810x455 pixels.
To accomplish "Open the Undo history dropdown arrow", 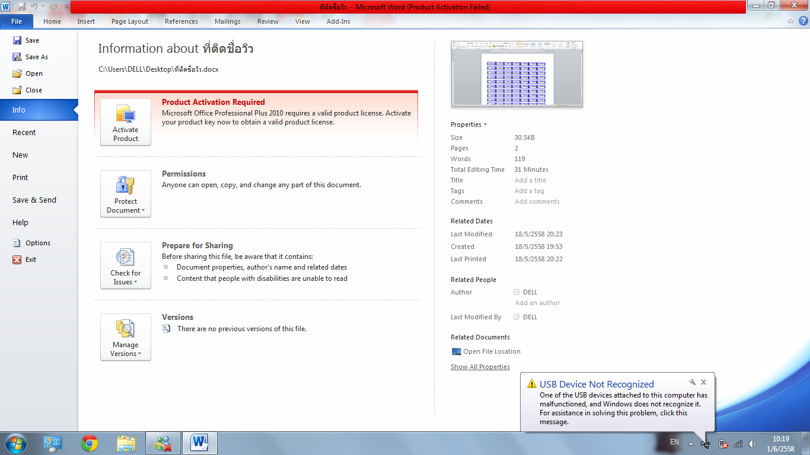I will click(x=43, y=7).
